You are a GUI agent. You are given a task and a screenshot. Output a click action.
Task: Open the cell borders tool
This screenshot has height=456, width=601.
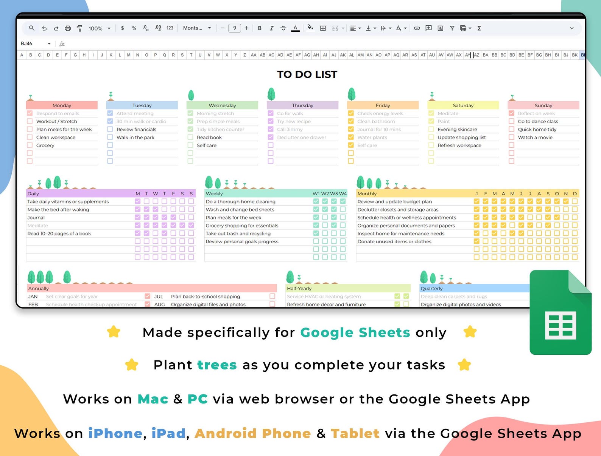(x=323, y=28)
